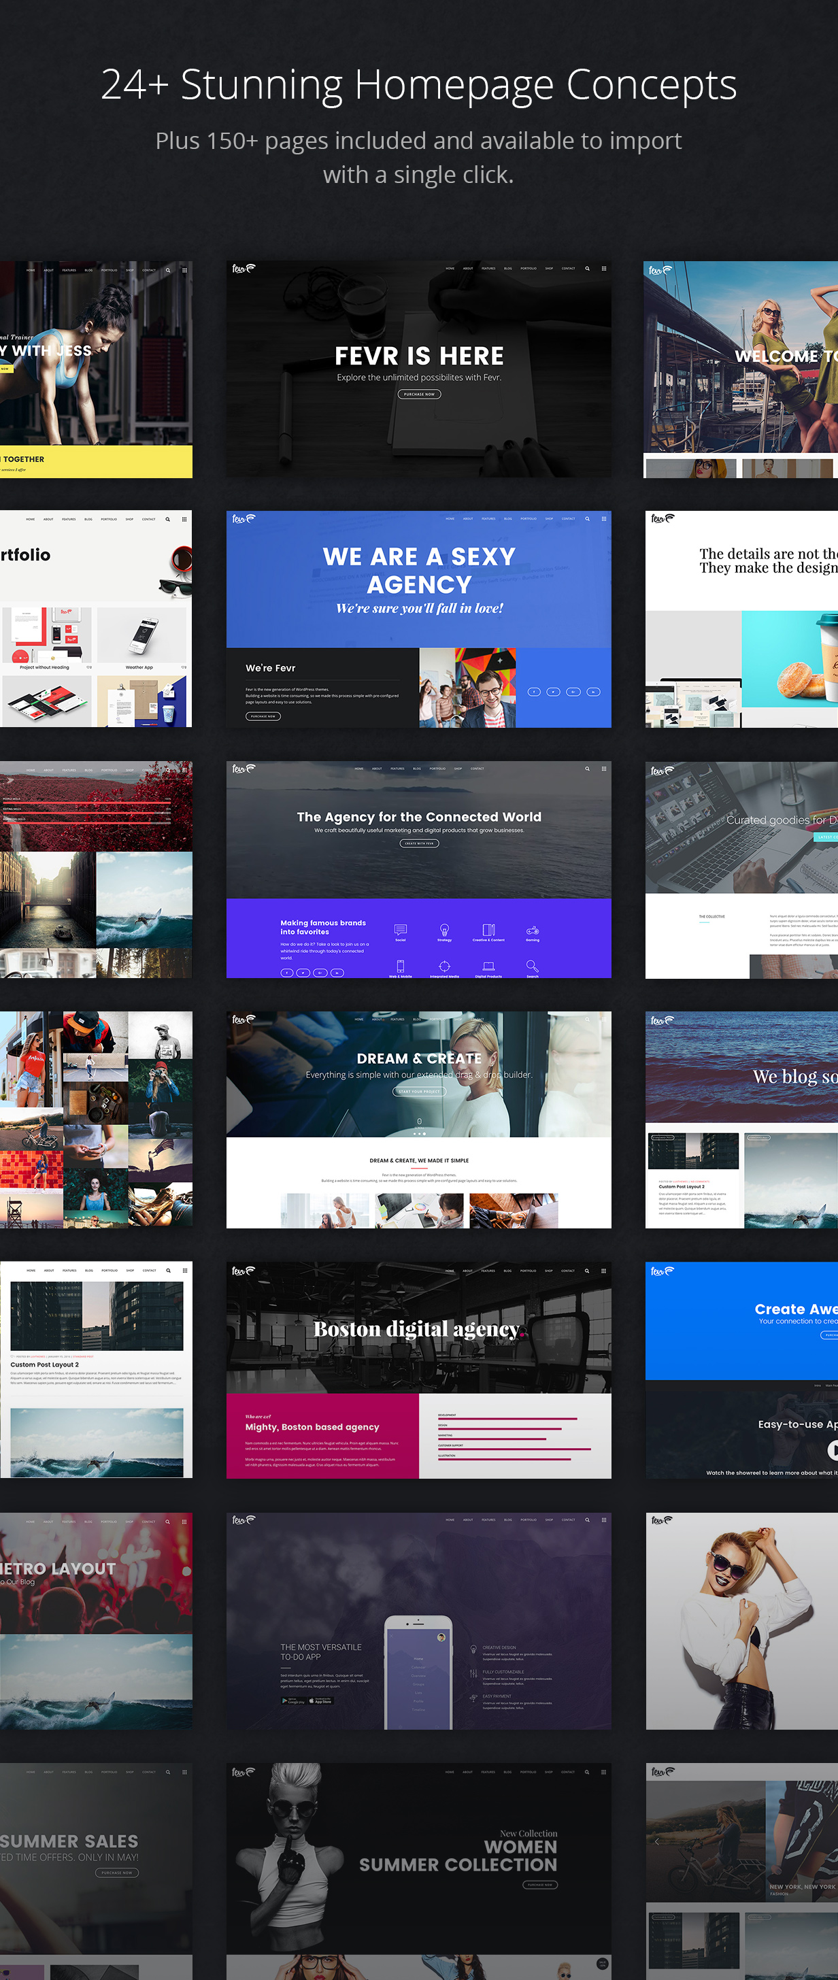Image resolution: width=838 pixels, height=1980 pixels.
Task: Open 'The most versatile To-Do App' thumbnail
Action: (x=419, y=1621)
